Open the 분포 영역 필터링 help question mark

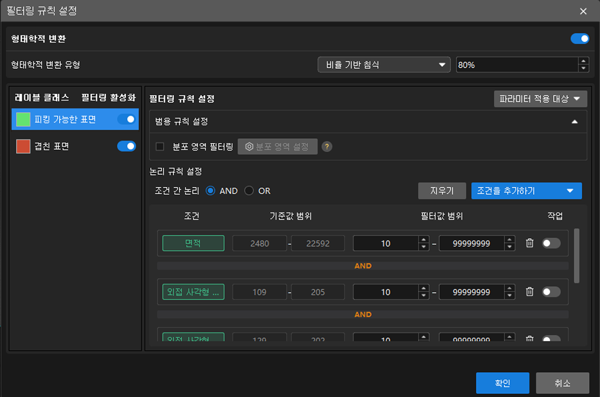(327, 147)
